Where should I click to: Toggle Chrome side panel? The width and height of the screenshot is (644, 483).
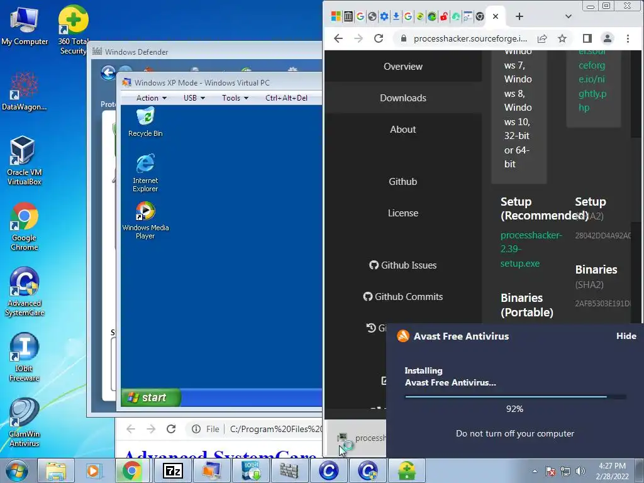point(587,38)
